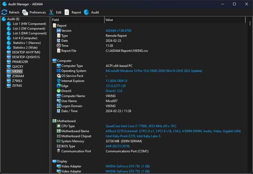Image resolution: width=253 pixels, height=174 pixels.
Task: Select the Z790EX computer entry
Action: coord(18,81)
